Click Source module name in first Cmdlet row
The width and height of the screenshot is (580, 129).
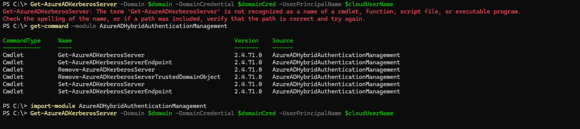(336, 55)
